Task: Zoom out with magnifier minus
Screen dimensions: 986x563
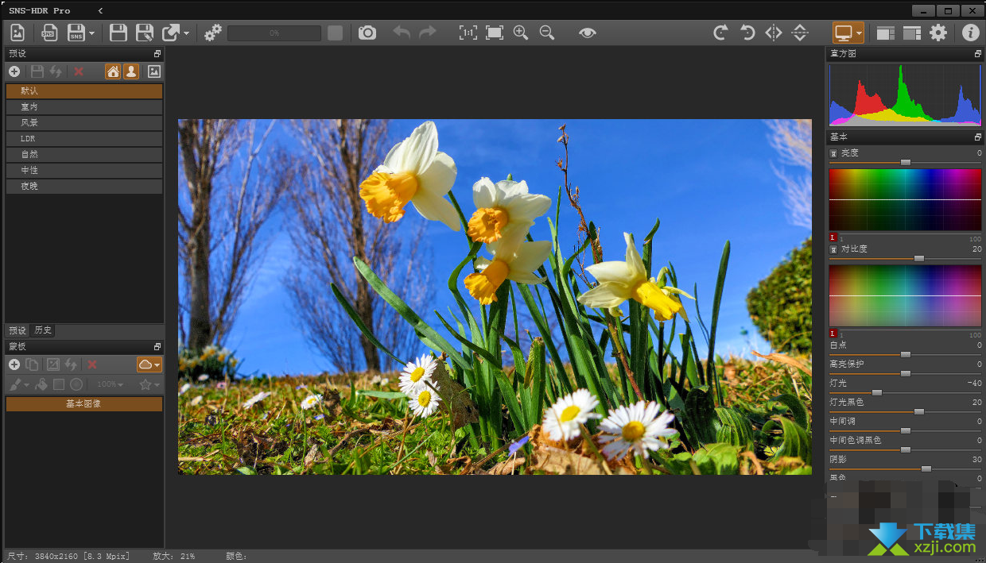Action: [x=547, y=33]
